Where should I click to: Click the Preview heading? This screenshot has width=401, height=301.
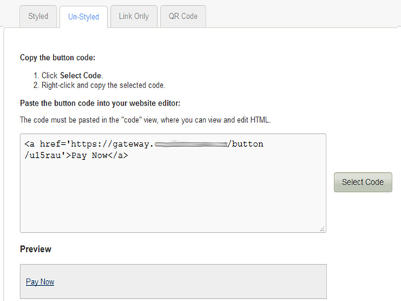[35, 249]
